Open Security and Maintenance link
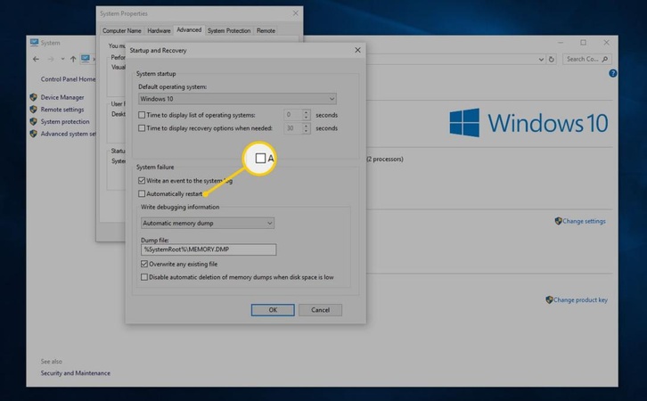Viewport: 647px width, 401px height. 76,373
